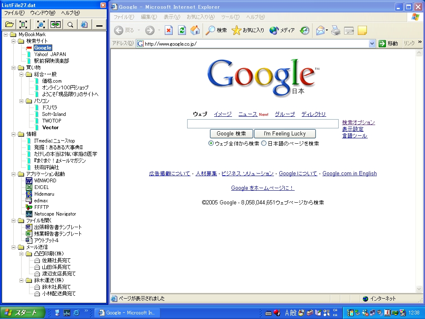This screenshot has width=425, height=319.
Task: Collapse the メール送信 folder
Action: tap(14, 247)
